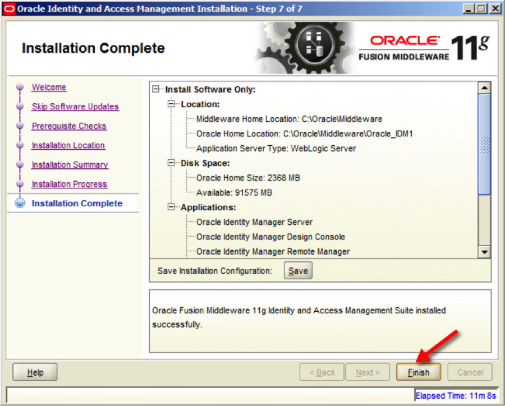Screen dimensions: 505x406
Task: Collapse the Disk Space section
Action: click(172, 163)
